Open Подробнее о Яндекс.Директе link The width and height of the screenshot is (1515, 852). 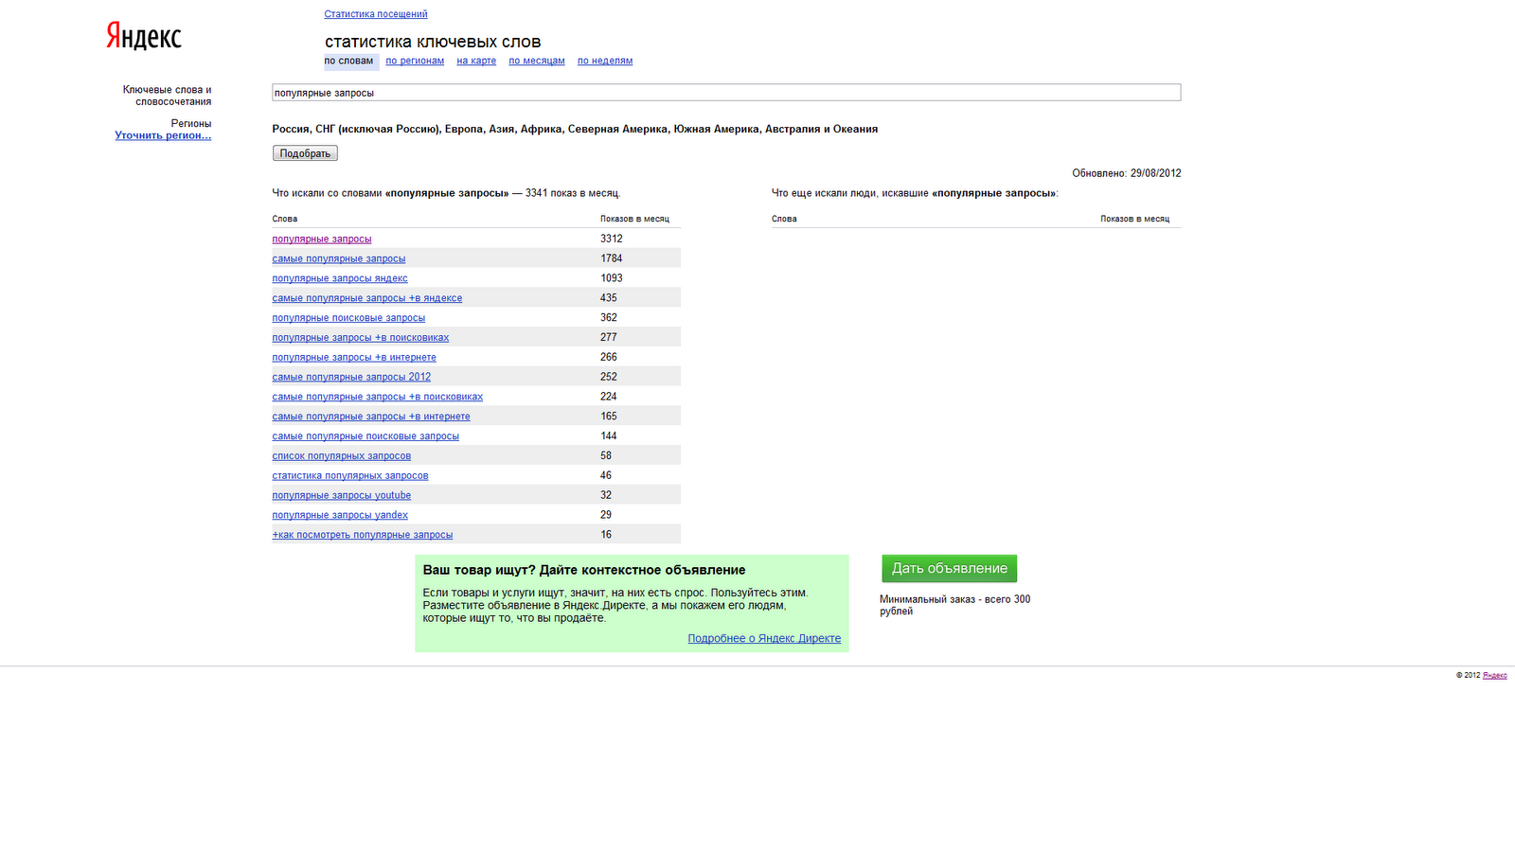pos(764,638)
